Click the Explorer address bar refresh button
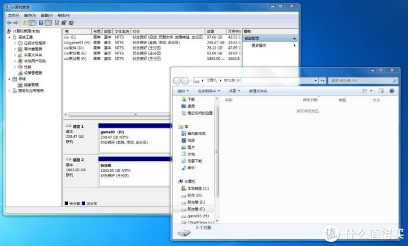Image resolution: width=408 pixels, height=246 pixels. coord(322,81)
